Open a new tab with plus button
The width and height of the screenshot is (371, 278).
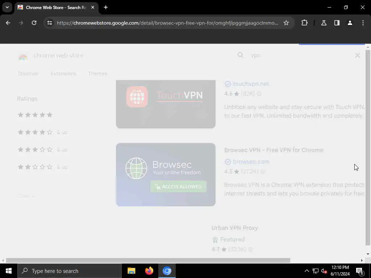point(106,7)
